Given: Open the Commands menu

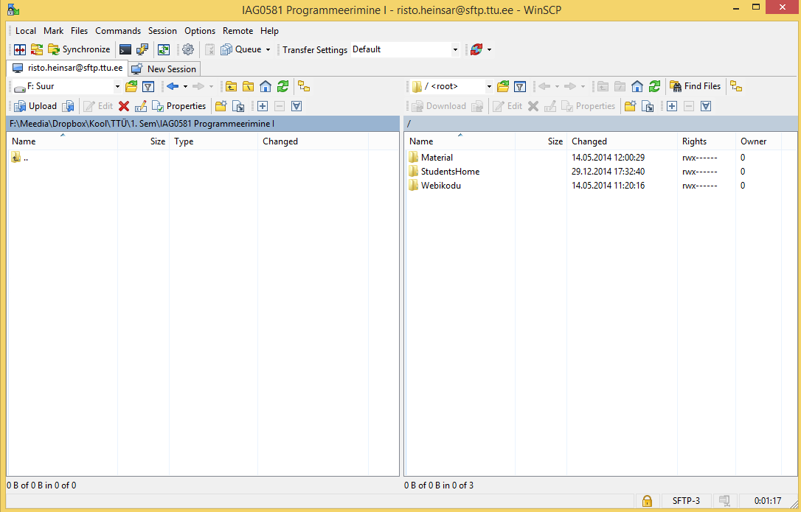Looking at the screenshot, I should tap(118, 31).
